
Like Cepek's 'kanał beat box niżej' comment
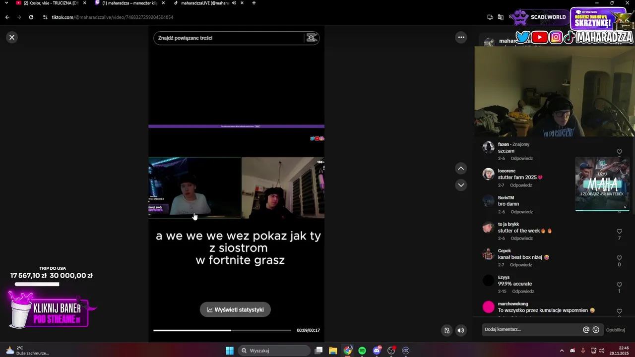click(x=619, y=258)
